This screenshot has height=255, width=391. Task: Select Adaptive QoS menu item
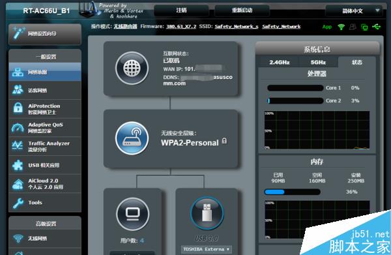45,128
